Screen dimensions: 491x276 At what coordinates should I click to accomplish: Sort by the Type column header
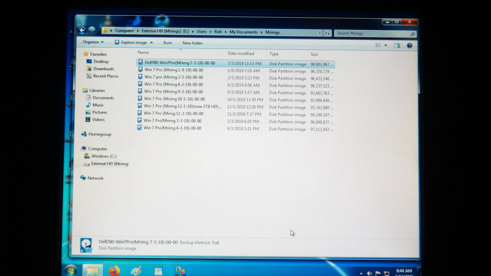point(274,54)
